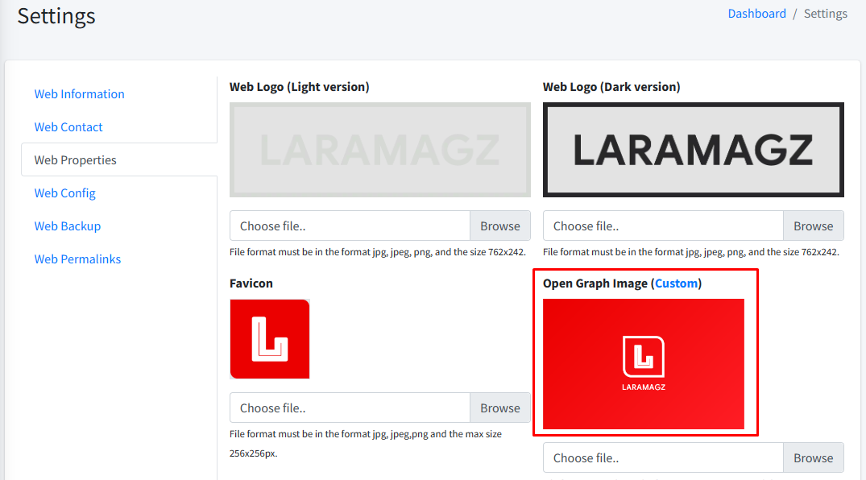Open the Web Config tab
This screenshot has width=866, height=480.
point(64,193)
